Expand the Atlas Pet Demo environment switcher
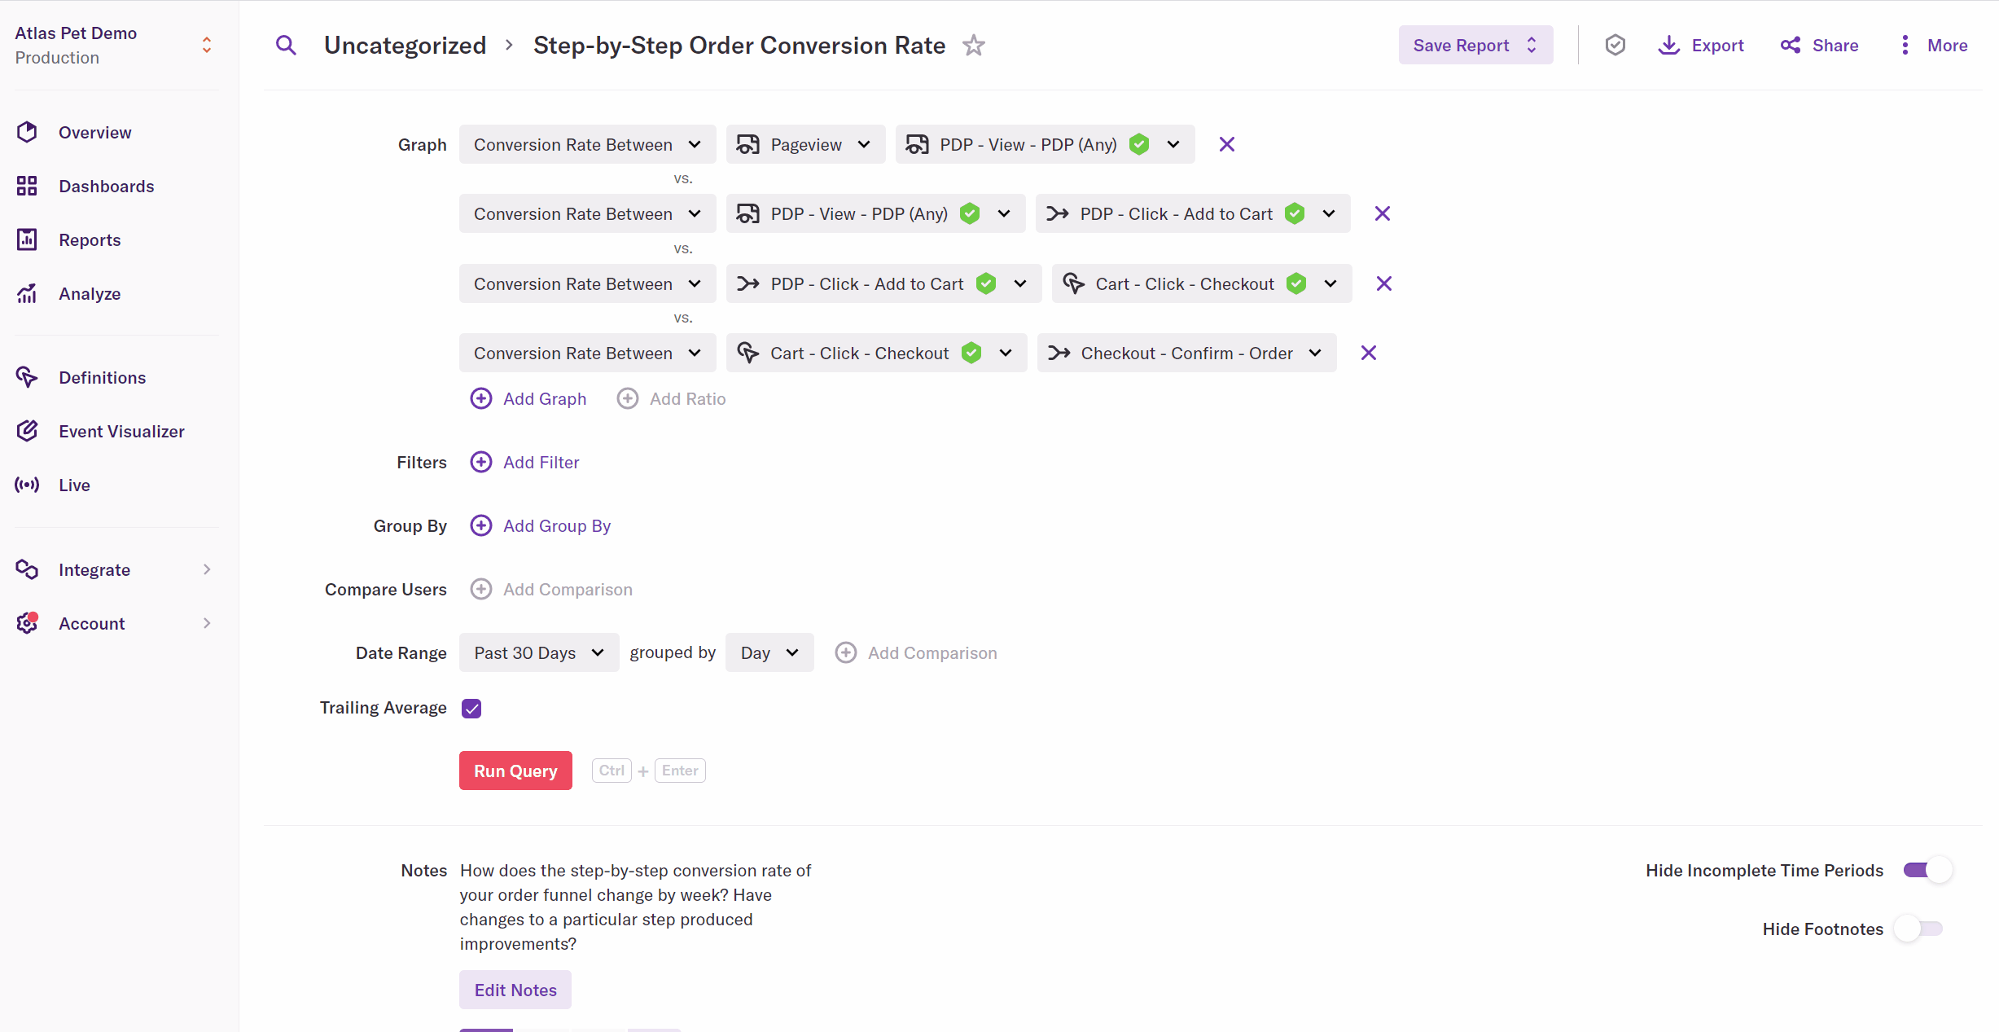This screenshot has width=1999, height=1032. pyautogui.click(x=206, y=46)
